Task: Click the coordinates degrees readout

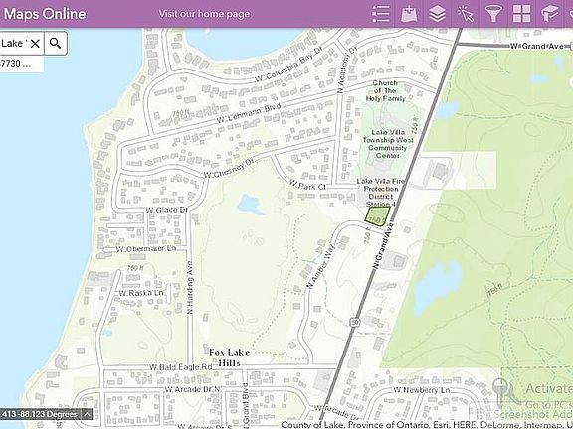Action: click(x=40, y=414)
